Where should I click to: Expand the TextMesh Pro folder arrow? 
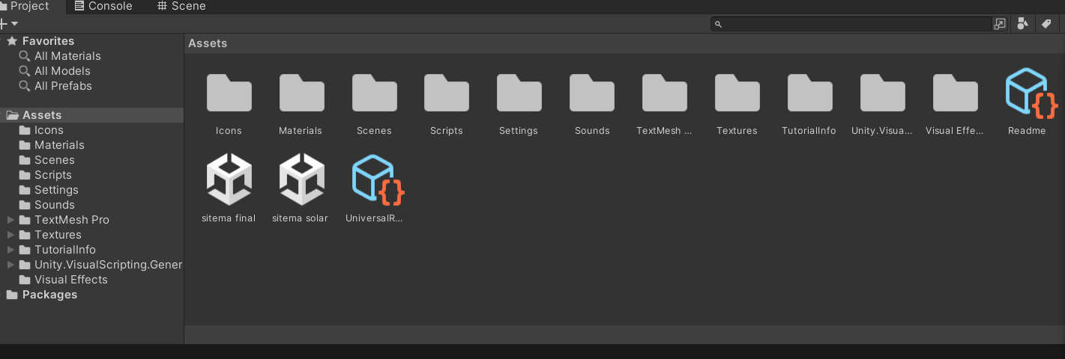coord(10,220)
